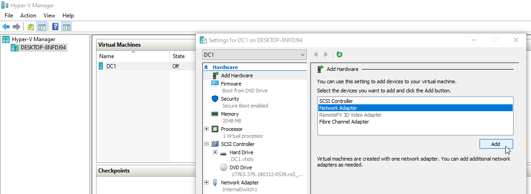Click the DESKTOP-8NFDJ94 server icon in tree
The height and width of the screenshot is (194, 531).
tap(15, 48)
